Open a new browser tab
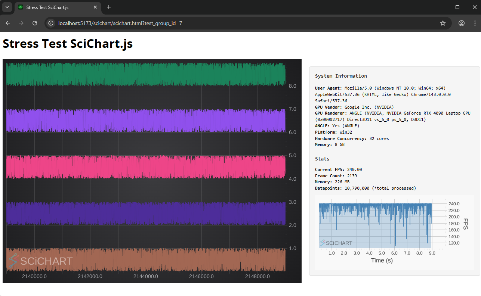 109,7
